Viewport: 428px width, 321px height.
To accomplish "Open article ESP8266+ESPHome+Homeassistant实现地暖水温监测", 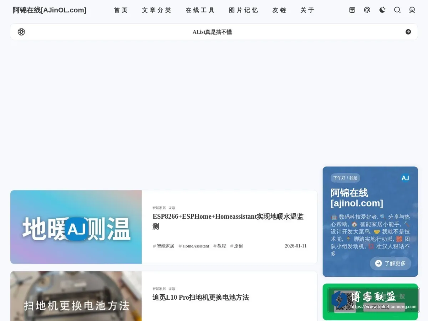I will coord(228,221).
